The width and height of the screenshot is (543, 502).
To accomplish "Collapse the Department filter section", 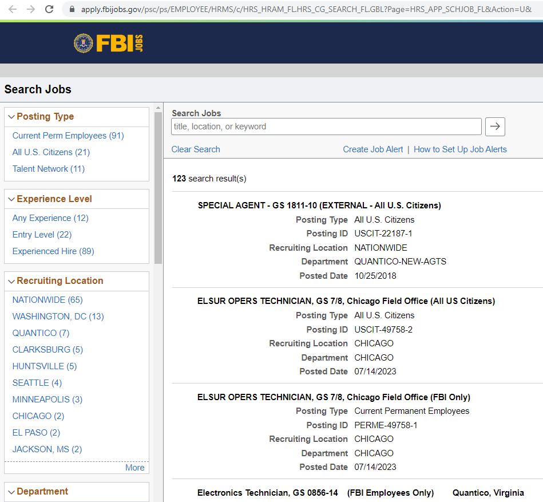I will click(11, 492).
